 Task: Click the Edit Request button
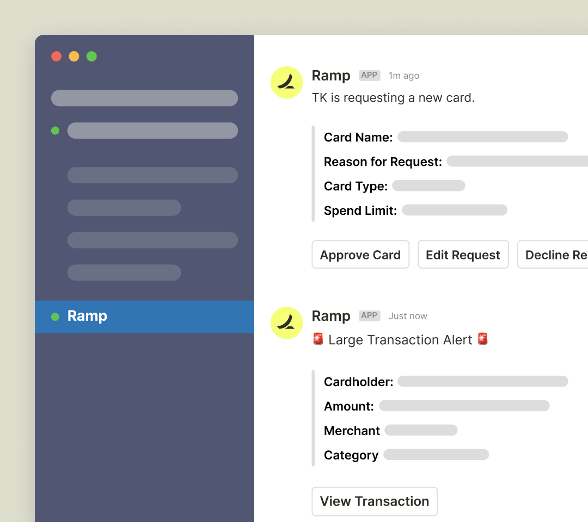463,254
